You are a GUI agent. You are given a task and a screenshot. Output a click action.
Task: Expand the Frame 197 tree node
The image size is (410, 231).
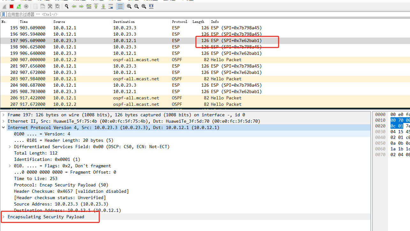[4, 115]
